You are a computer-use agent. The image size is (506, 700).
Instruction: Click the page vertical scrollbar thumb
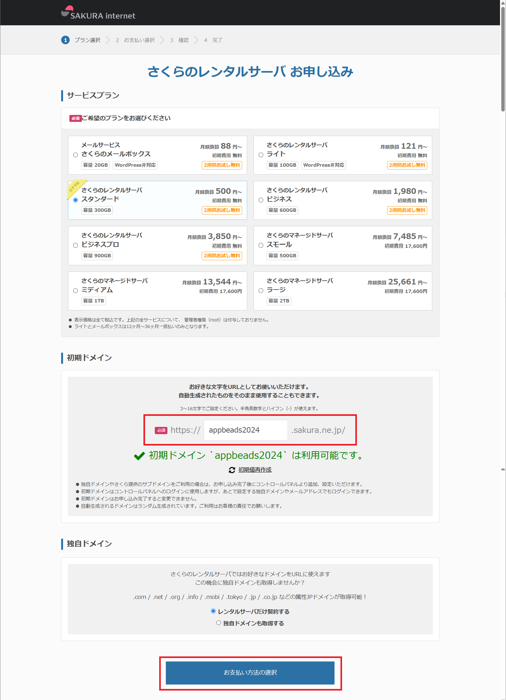503,58
